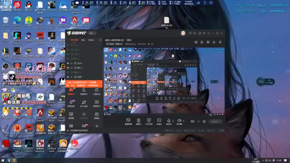Open the Epic Games Launcher desktop icon
The width and height of the screenshot is (290, 163).
pos(75,7)
